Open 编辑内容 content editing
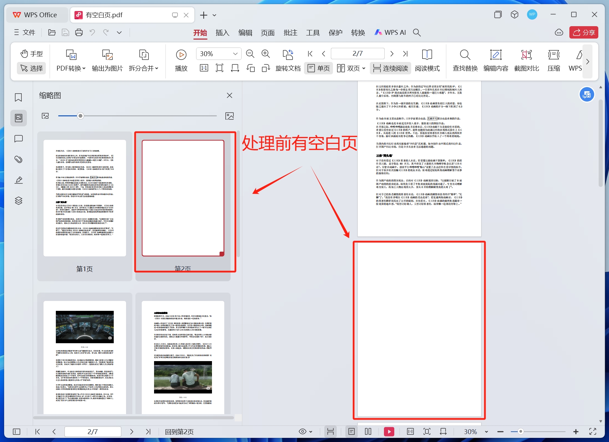 click(496, 61)
